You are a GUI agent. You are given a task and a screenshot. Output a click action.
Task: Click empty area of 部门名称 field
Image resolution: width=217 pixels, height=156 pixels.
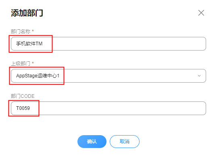pos(125,44)
